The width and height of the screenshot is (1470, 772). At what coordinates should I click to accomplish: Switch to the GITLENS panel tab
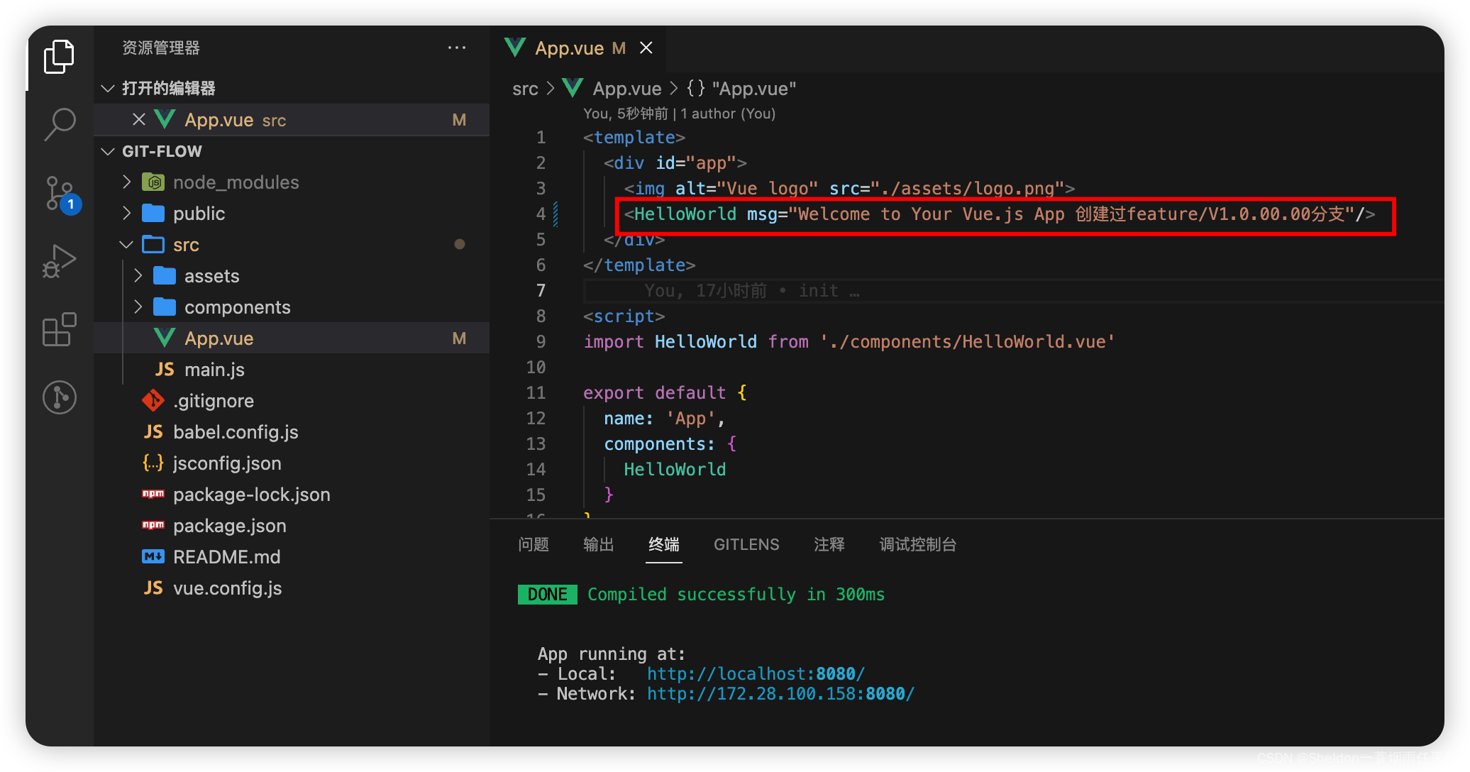pos(746,544)
